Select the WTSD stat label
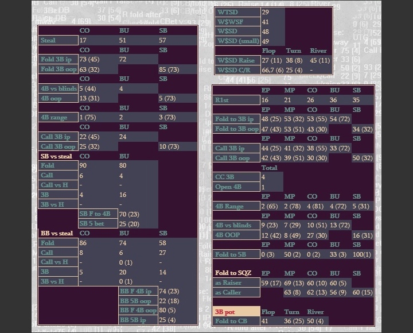The width and height of the screenshot is (413, 333). (x=237, y=12)
